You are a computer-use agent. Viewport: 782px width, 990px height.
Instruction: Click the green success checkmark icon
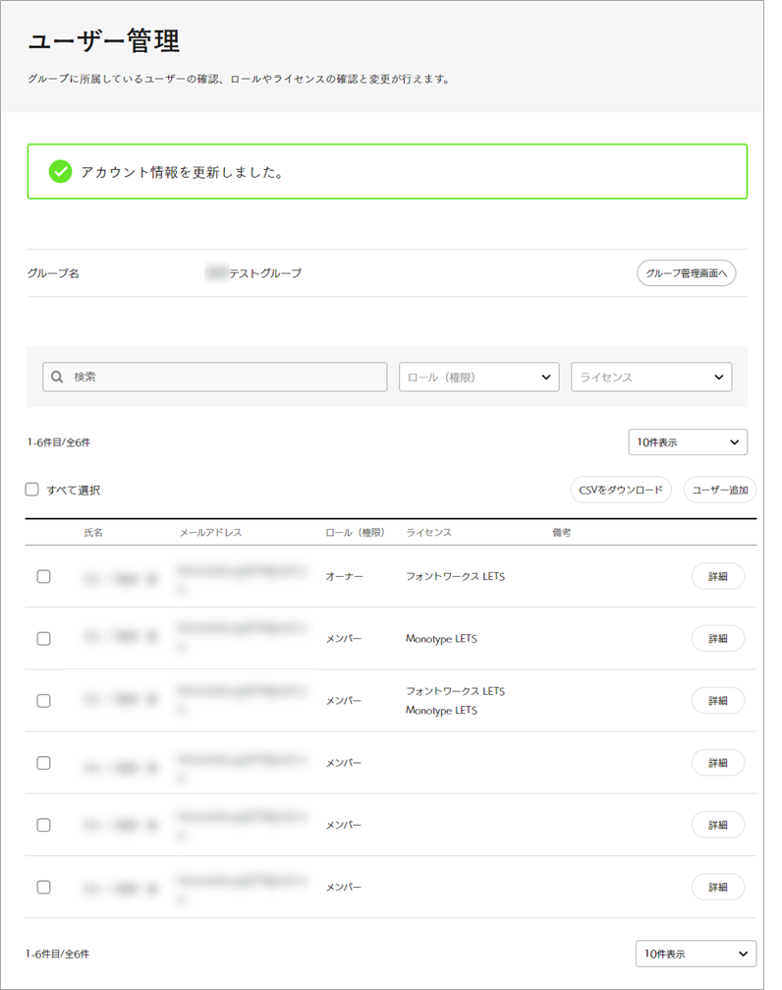click(60, 172)
